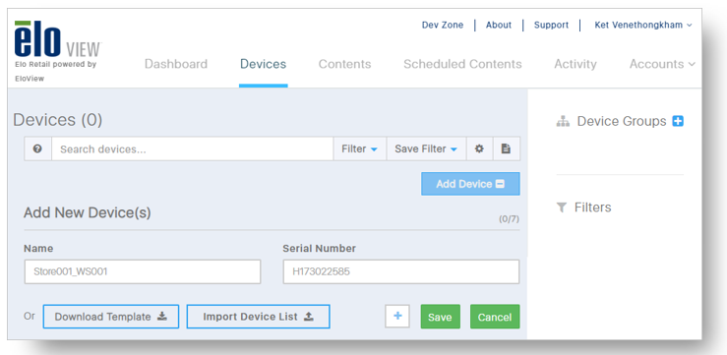Focus the Search devices field
The width and height of the screenshot is (727, 355).
(x=193, y=148)
